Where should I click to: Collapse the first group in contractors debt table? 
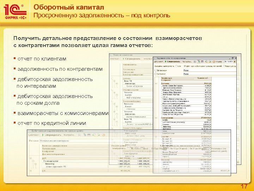coord(156,83)
